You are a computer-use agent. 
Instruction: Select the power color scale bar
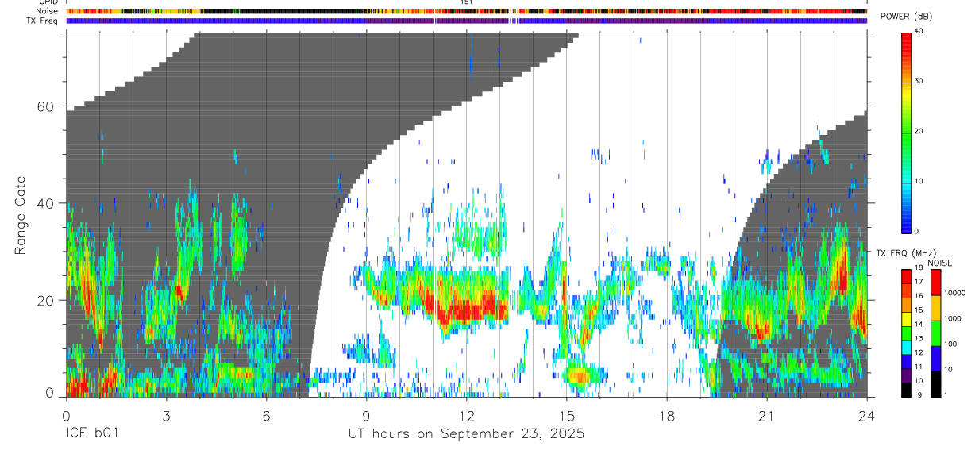coord(907,132)
